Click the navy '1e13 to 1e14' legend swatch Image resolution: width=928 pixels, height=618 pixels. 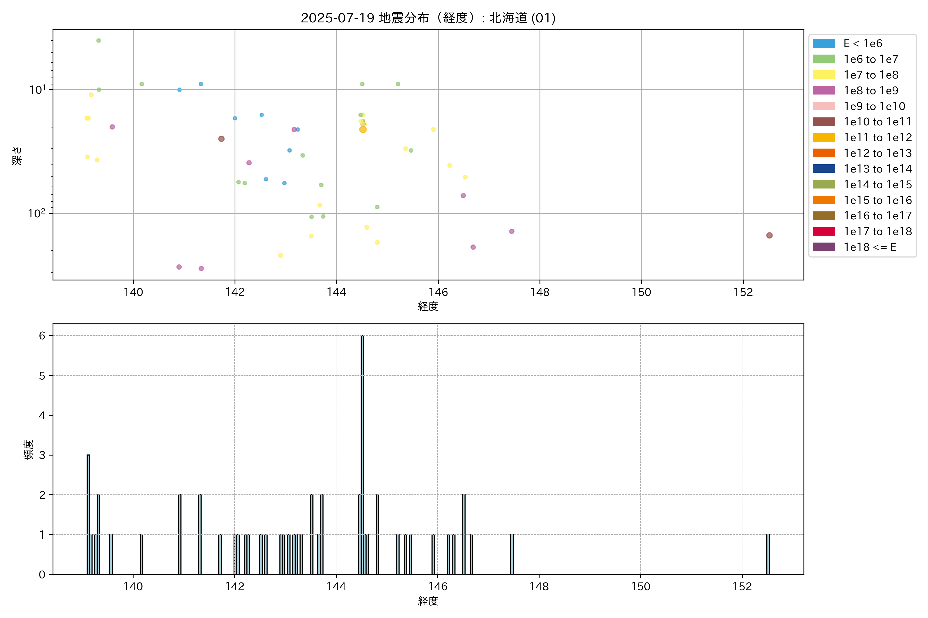823,169
